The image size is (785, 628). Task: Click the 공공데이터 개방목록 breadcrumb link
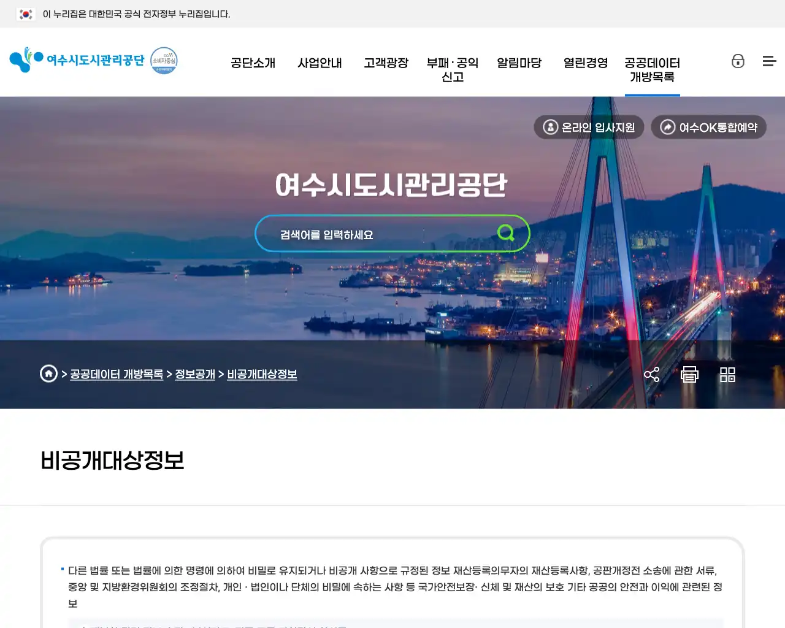117,374
